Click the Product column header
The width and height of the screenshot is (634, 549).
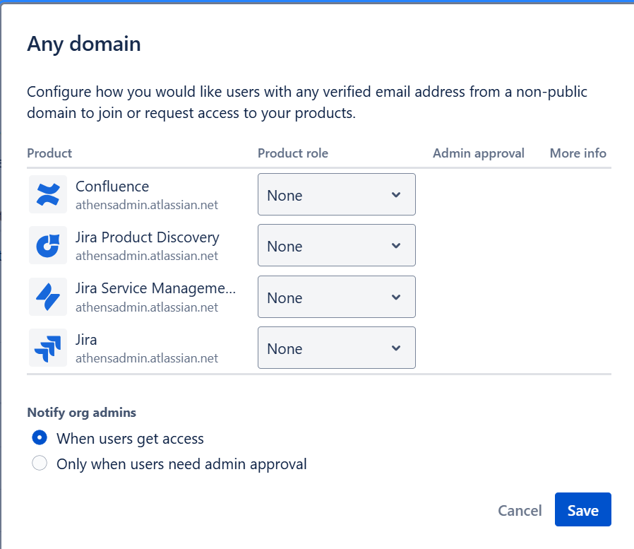[49, 153]
